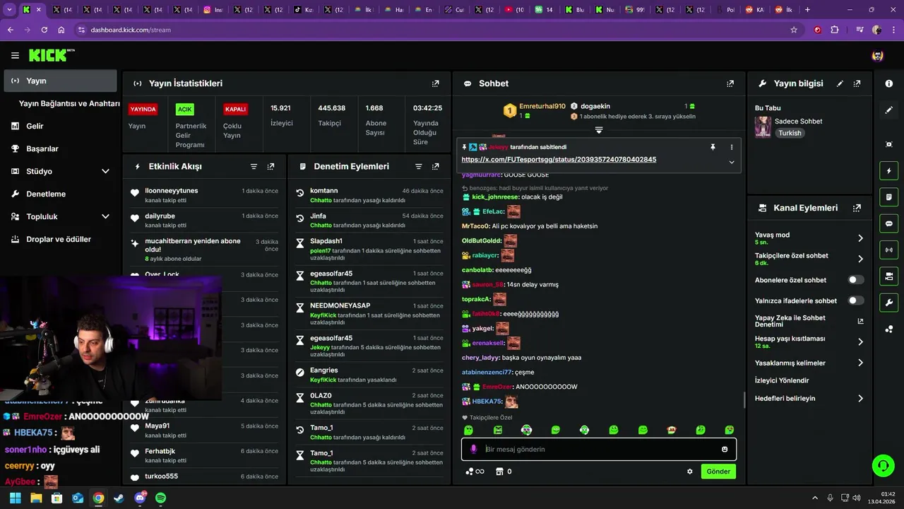Viewport: 904px width, 509px height.
Task: Open Spotify from the taskbar
Action: [160, 498]
